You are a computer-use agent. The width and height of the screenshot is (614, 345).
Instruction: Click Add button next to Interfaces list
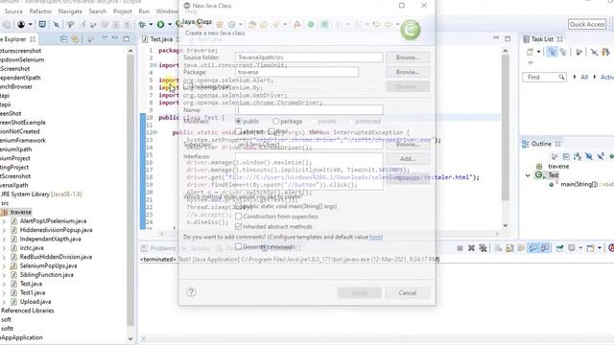tap(408, 158)
